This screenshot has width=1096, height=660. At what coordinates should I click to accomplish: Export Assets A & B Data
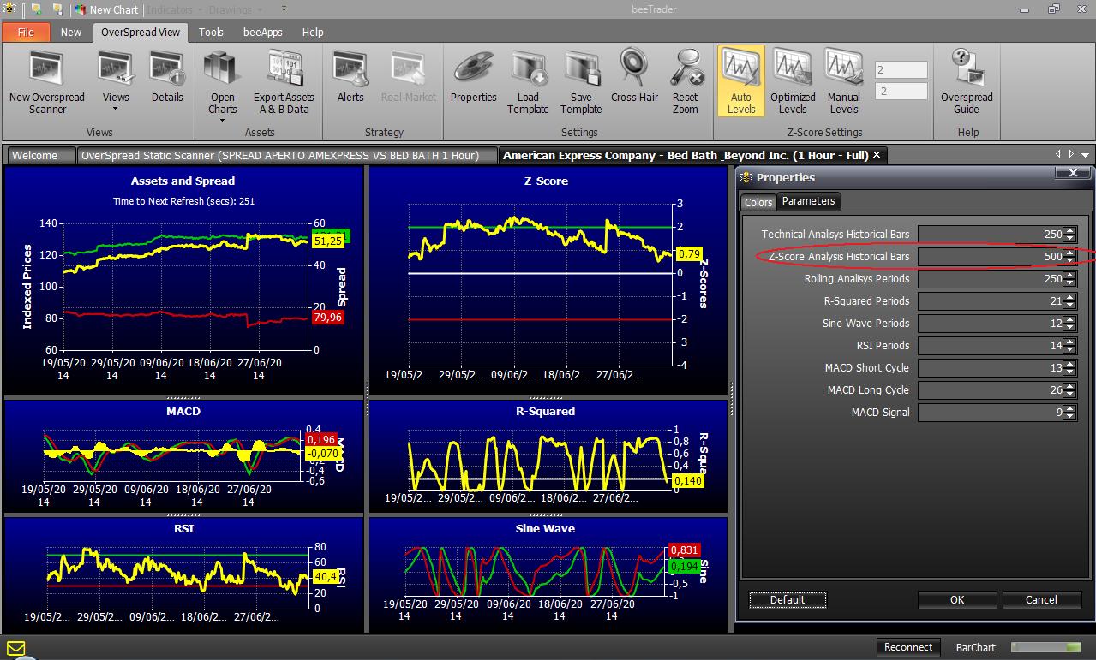284,82
